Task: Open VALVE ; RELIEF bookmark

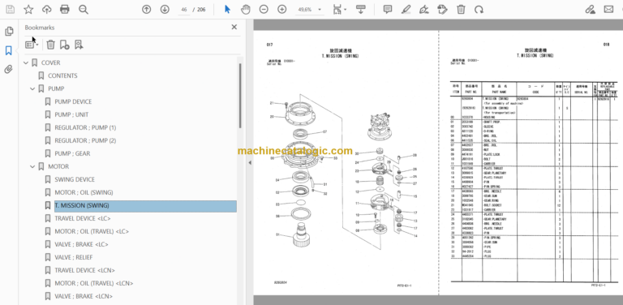Action: [74, 257]
